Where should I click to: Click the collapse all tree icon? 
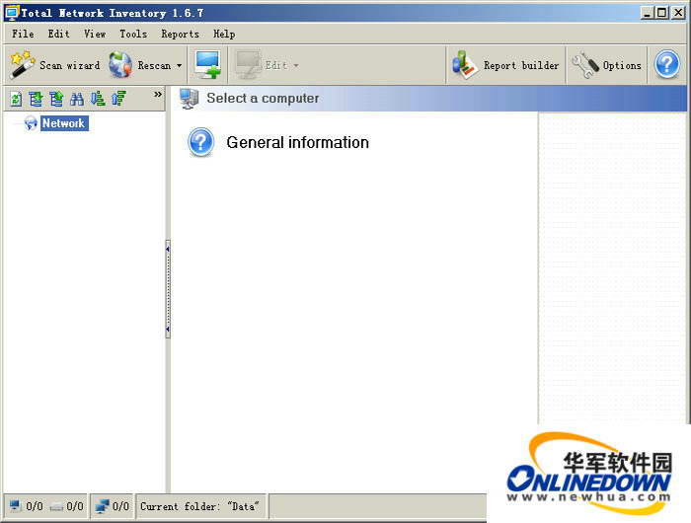click(x=56, y=99)
